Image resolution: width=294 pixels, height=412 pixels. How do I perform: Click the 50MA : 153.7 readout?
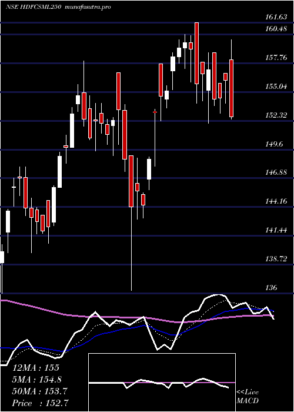[x=40, y=391]
